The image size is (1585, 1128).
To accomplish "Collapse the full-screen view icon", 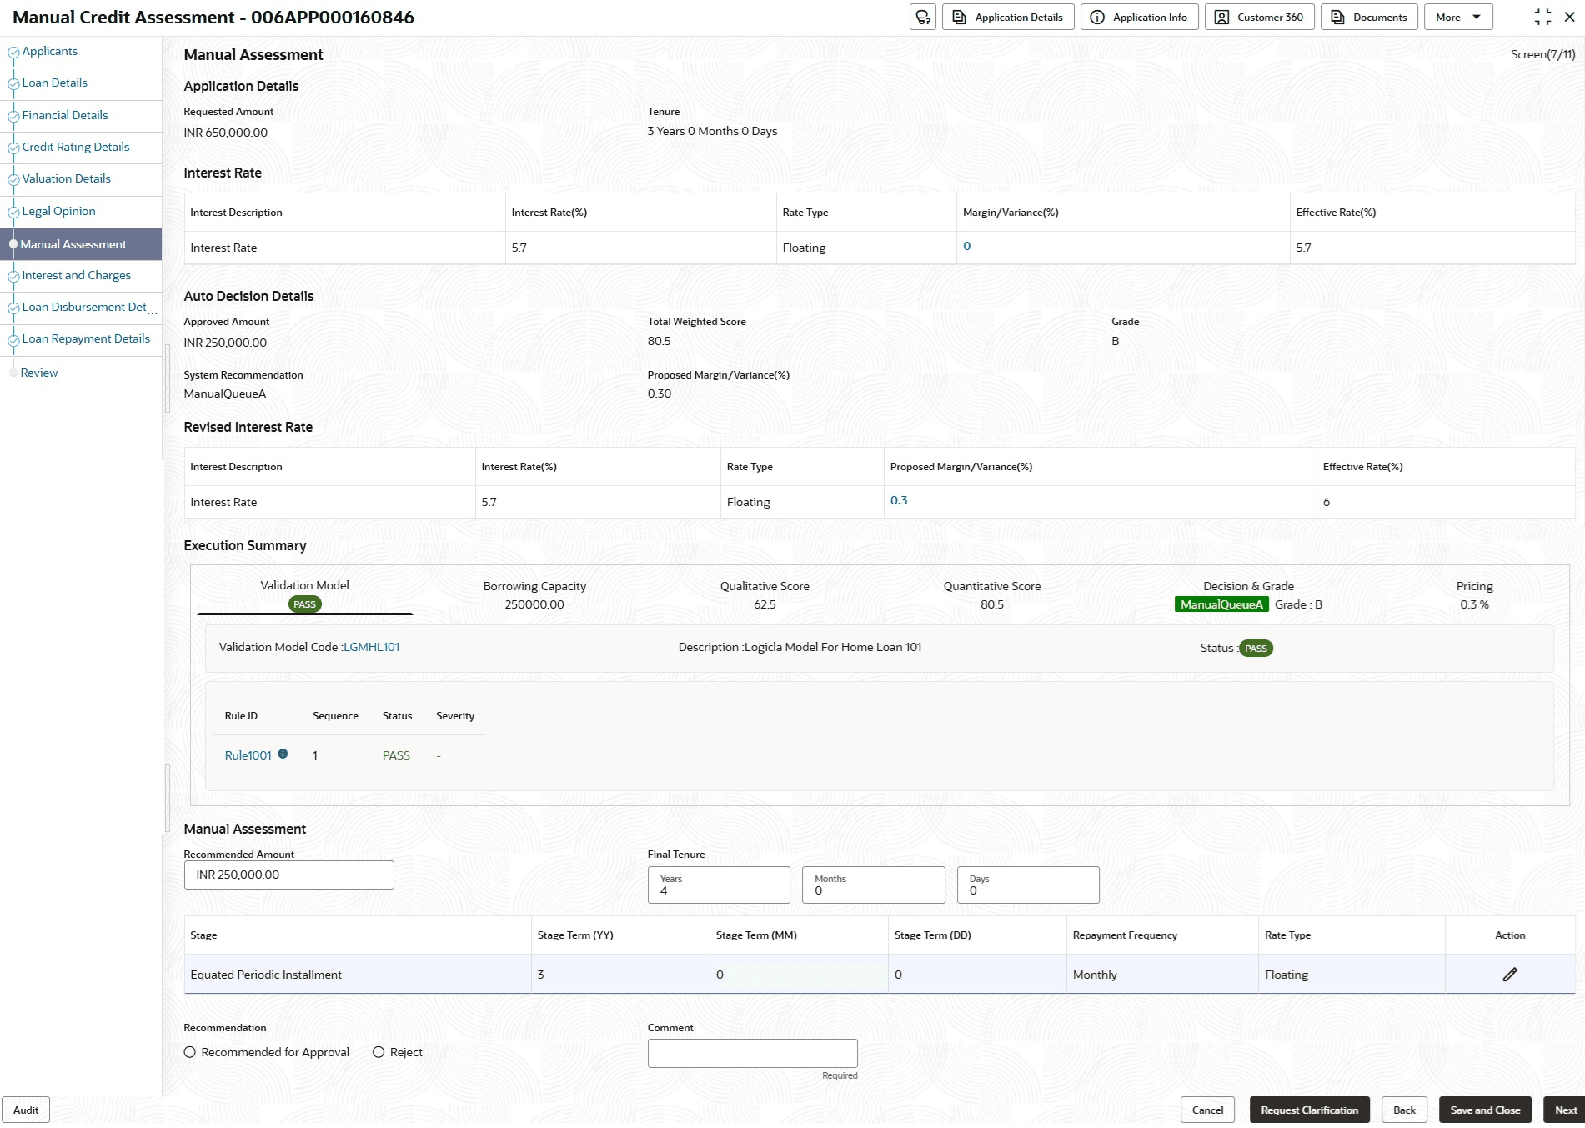I will pyautogui.click(x=1542, y=18).
